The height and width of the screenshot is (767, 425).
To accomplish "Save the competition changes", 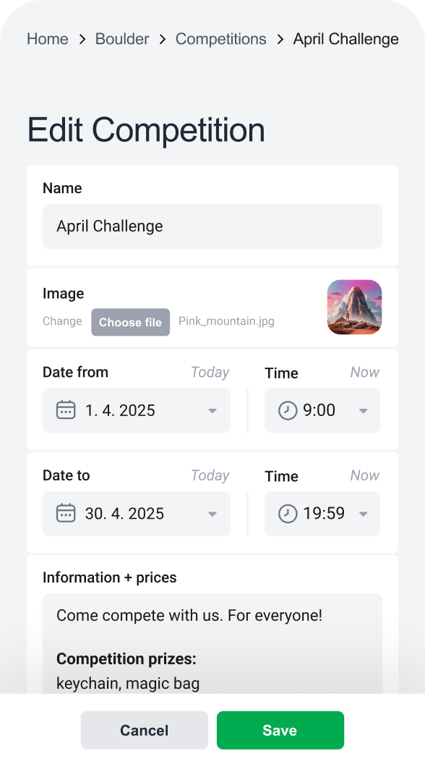I will click(x=280, y=730).
